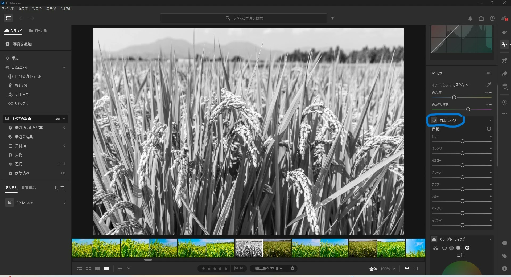The image size is (511, 277).
Task: Open the sort order dropdown in toolbar
Action: (129, 268)
